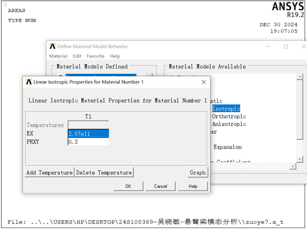Open the Favorite menu

coord(96,56)
